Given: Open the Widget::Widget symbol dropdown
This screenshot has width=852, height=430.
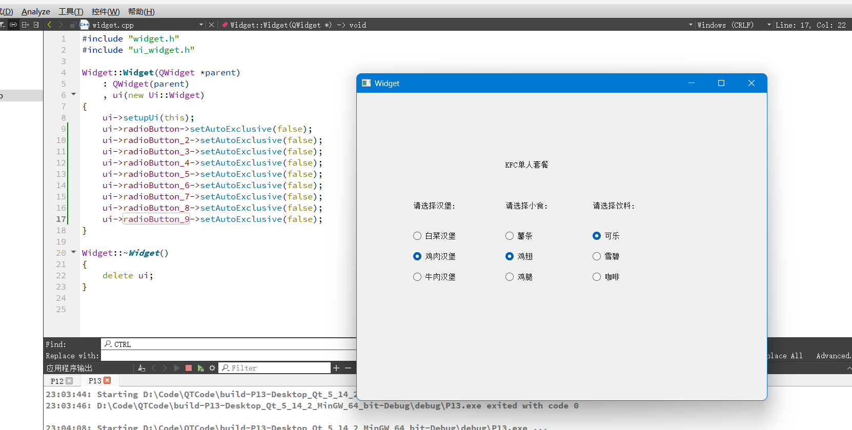Looking at the screenshot, I should click(691, 25).
